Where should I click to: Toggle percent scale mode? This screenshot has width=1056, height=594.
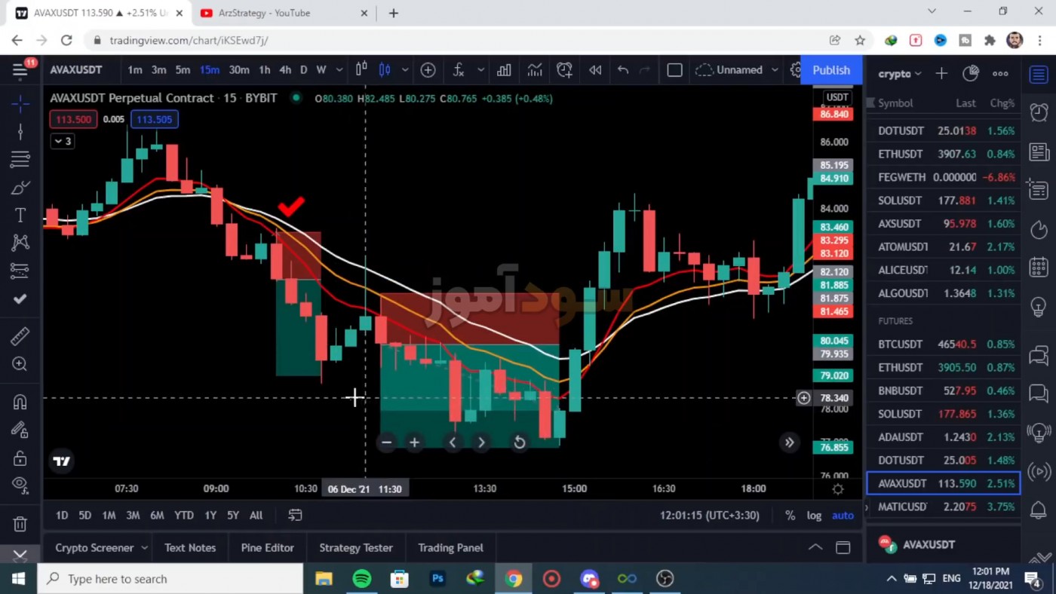[790, 516]
